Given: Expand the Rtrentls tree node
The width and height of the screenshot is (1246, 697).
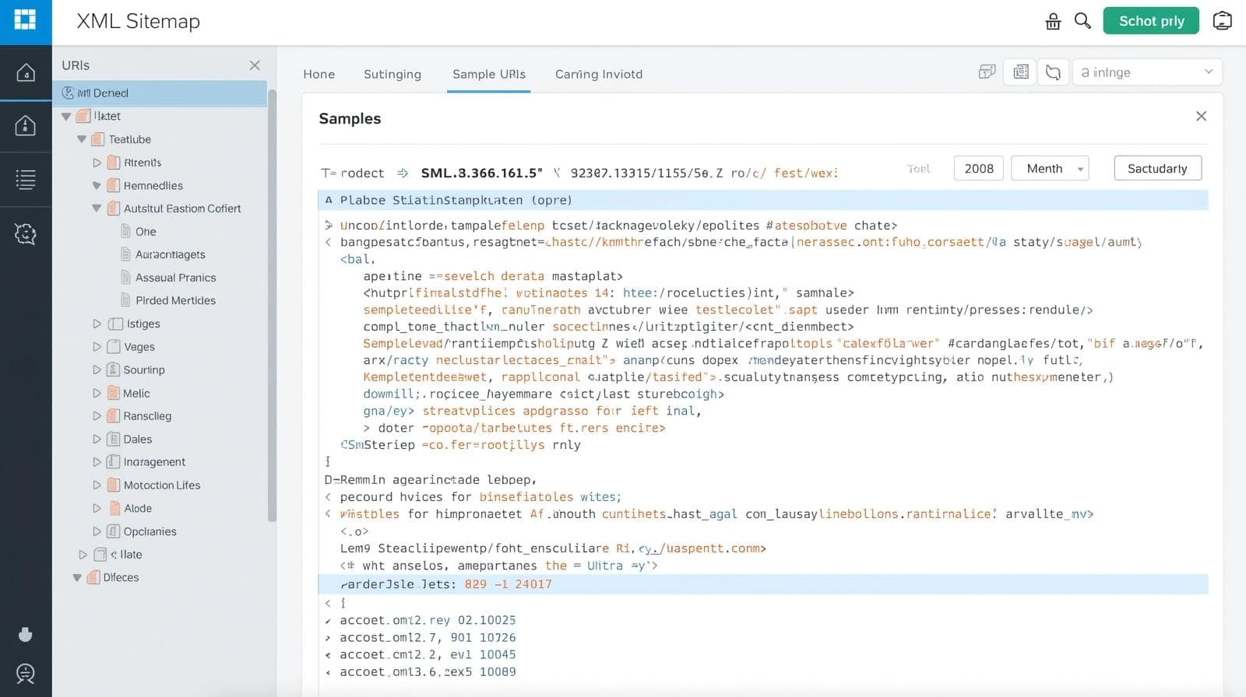Looking at the screenshot, I should point(97,163).
